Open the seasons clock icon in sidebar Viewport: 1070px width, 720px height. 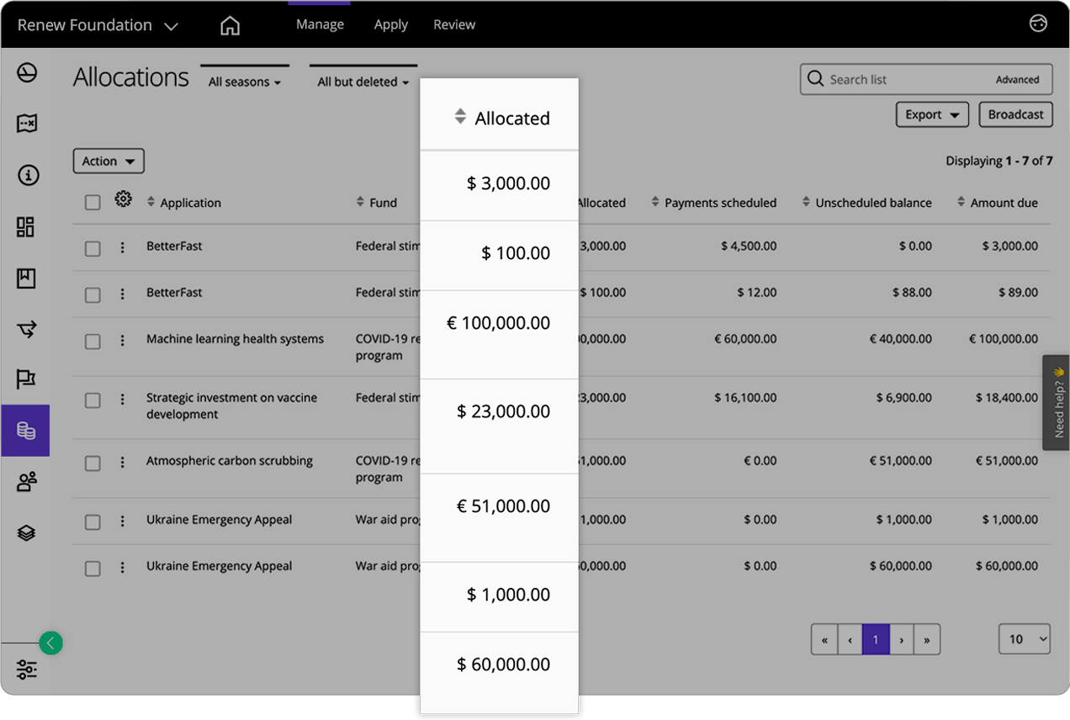(x=27, y=73)
